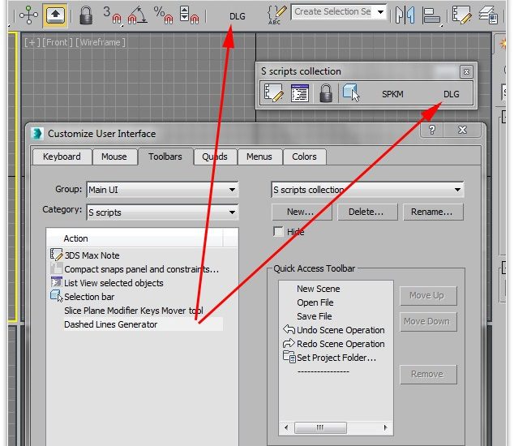Click the selection lock padlock in main toolbar
This screenshot has height=446, width=514.
pyautogui.click(x=86, y=14)
